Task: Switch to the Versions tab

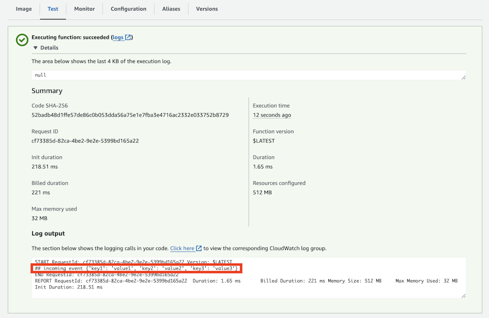Action: point(207,9)
